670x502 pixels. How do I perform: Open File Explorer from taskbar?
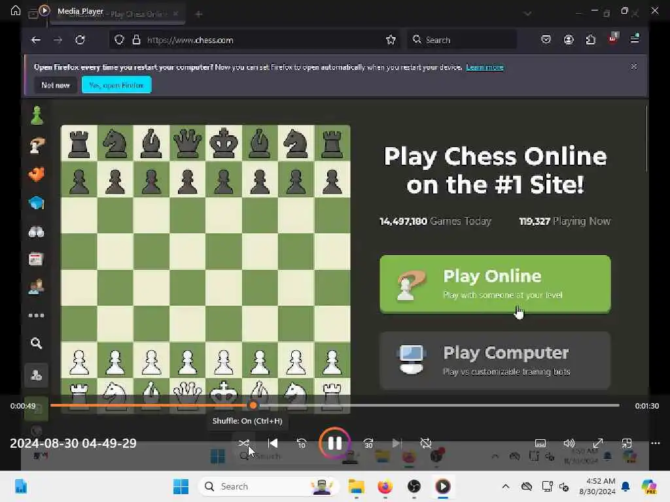[x=356, y=486]
